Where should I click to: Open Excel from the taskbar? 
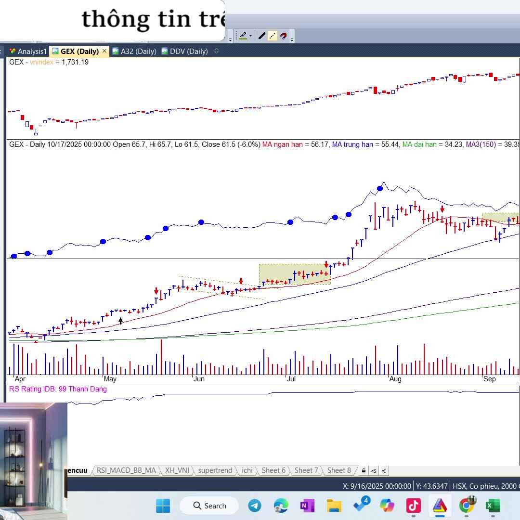coord(492,506)
